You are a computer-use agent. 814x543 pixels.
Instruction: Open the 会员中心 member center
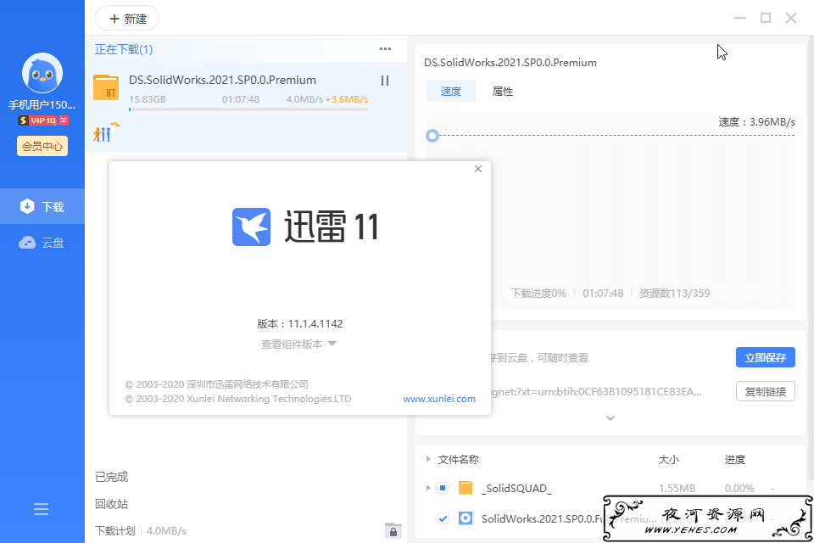coord(42,146)
